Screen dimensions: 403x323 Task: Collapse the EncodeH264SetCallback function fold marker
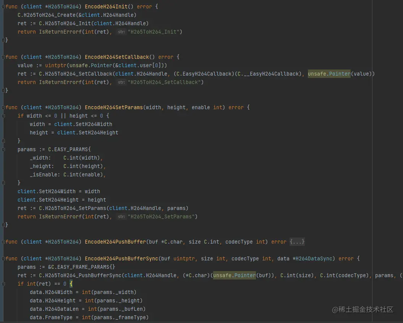(3, 57)
